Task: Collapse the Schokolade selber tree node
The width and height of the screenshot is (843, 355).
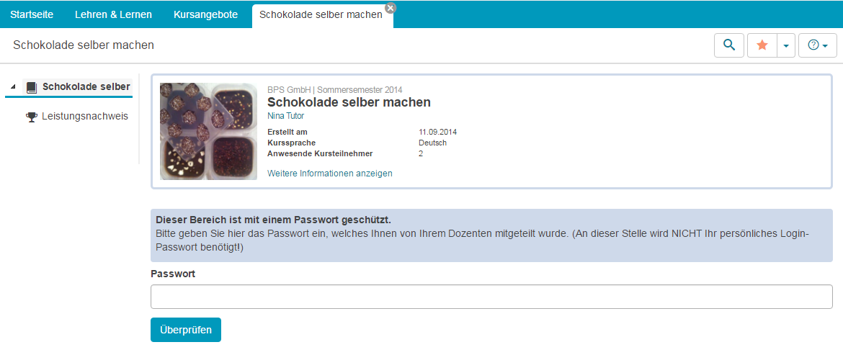Action: click(x=13, y=87)
